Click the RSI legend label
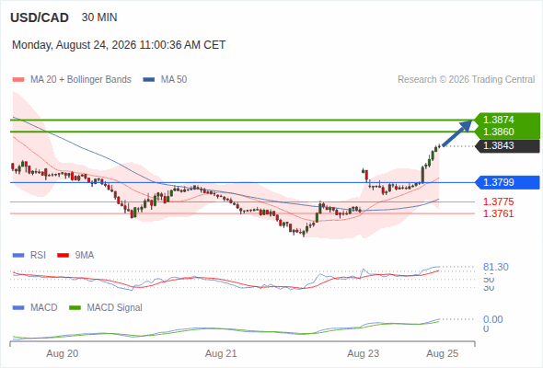Viewport: 543px width, 368px height. pyautogui.click(x=38, y=256)
